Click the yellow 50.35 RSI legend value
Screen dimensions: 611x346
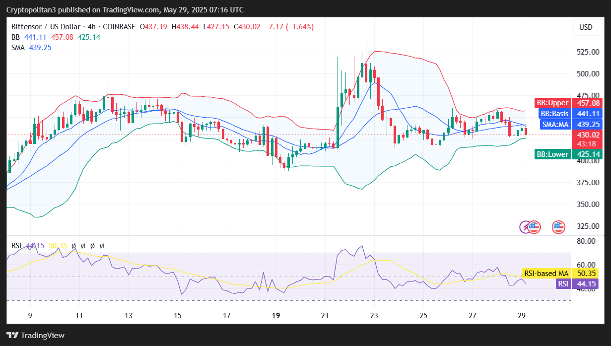(58, 246)
